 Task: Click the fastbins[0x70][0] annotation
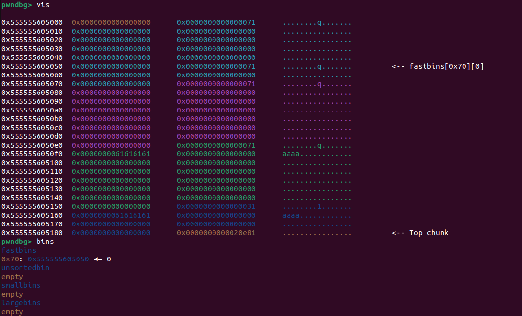tap(437, 66)
